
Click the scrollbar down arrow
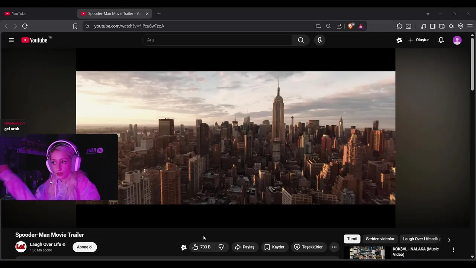point(473,256)
